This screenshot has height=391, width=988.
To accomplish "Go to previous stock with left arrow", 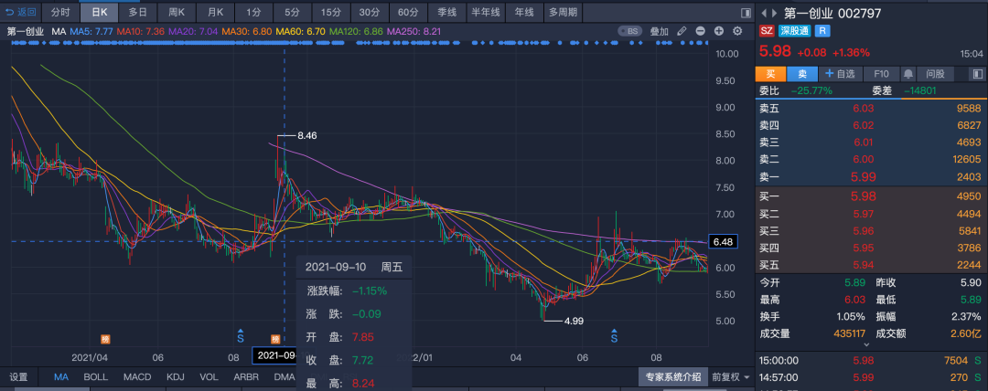I will point(764,13).
